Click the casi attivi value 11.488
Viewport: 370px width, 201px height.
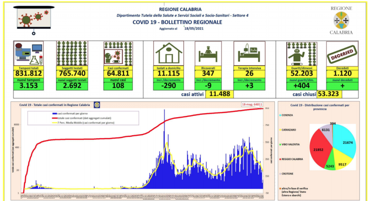[220, 94]
